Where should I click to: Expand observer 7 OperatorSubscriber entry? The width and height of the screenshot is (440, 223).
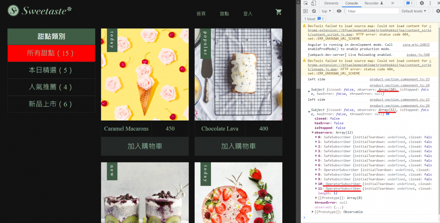(x=317, y=170)
